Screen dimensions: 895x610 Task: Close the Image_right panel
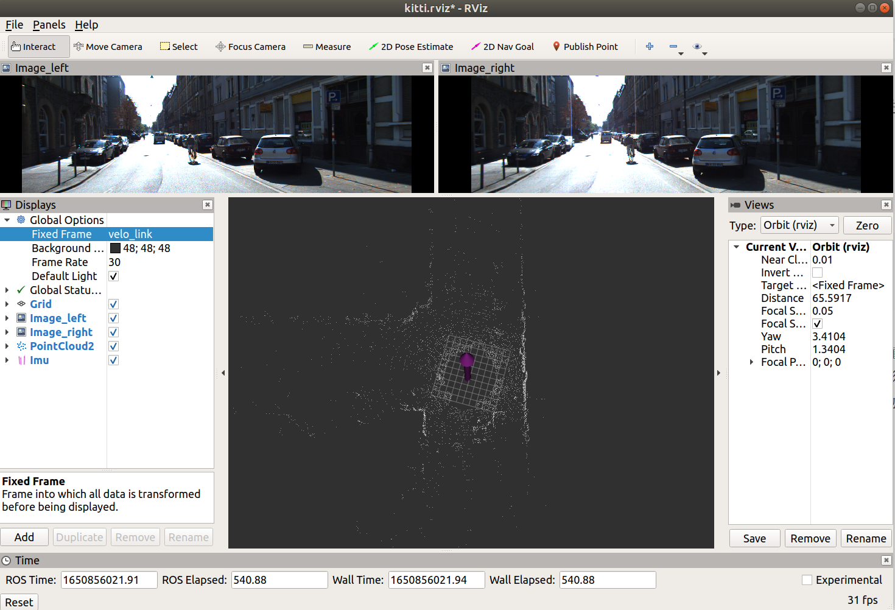(x=886, y=68)
